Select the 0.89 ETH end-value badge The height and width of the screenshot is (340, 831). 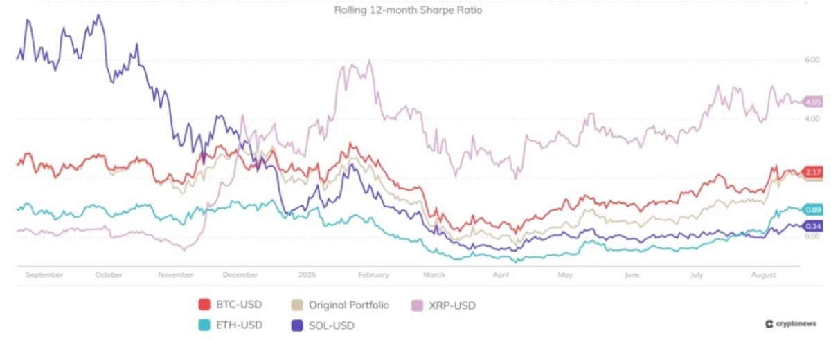(x=812, y=209)
